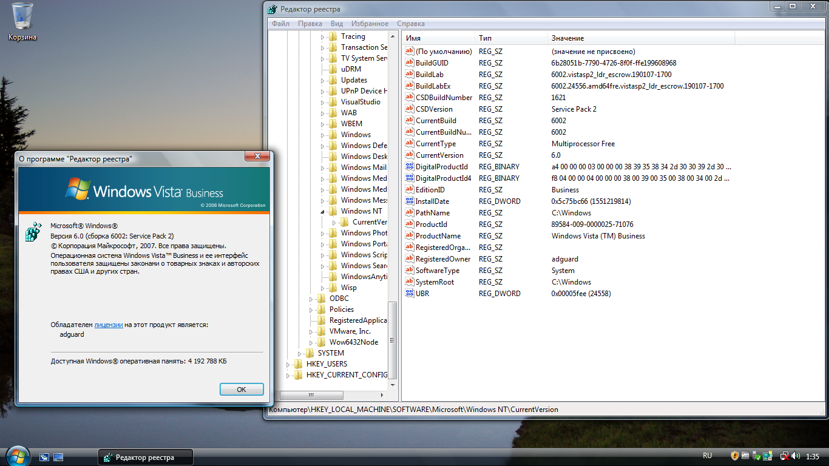829x466 pixels.
Task: Click the Значение column header
Action: [x=641, y=38]
